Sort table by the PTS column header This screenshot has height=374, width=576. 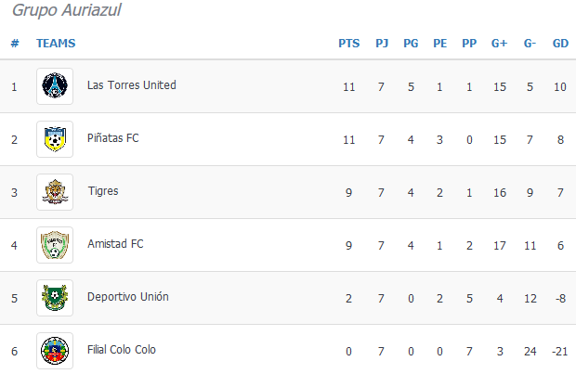pos(349,44)
